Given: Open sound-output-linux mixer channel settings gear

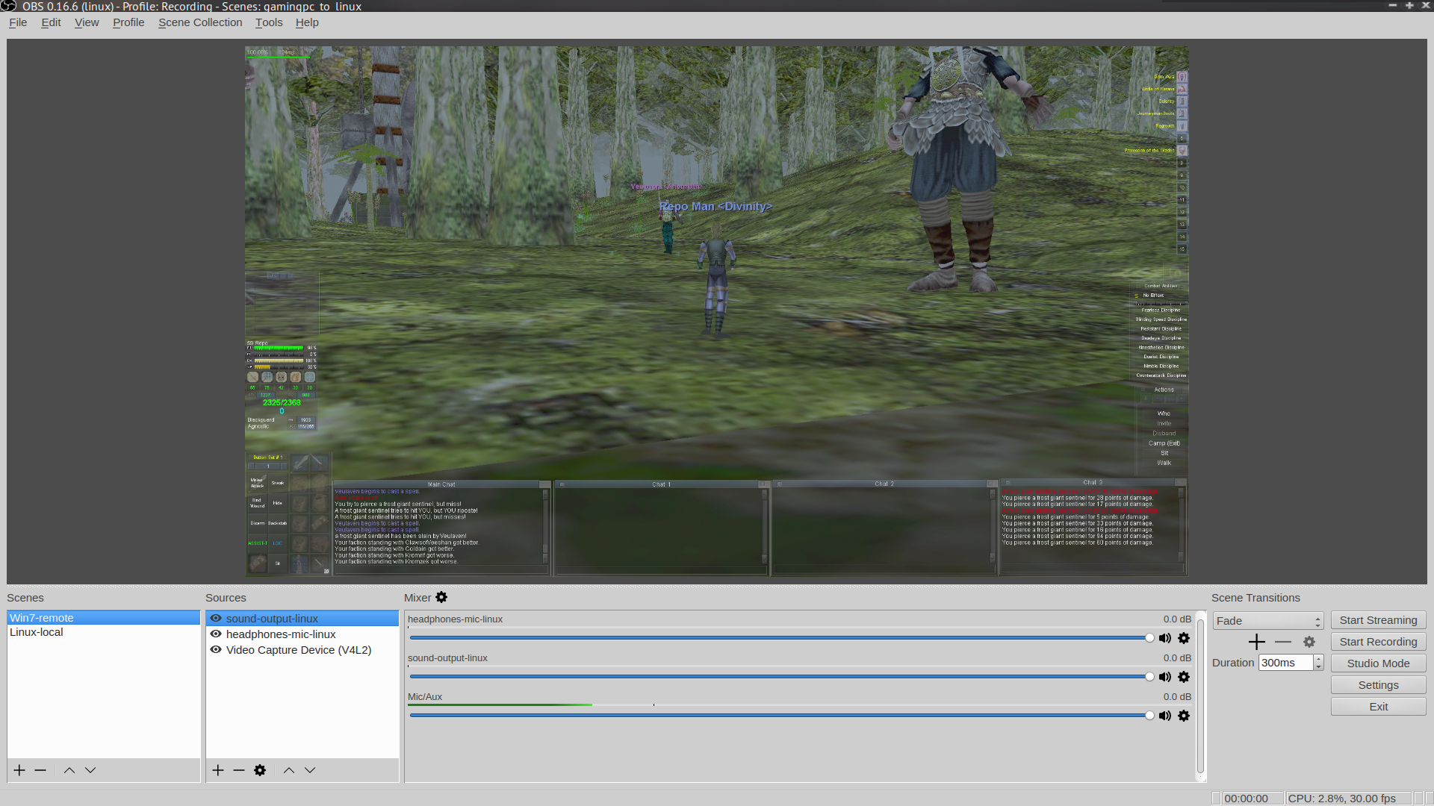Looking at the screenshot, I should 1184,677.
